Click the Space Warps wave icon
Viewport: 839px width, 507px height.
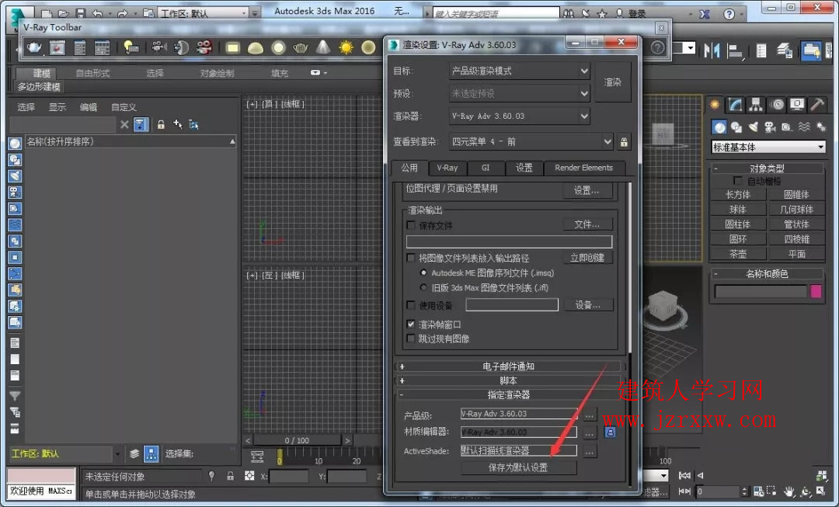click(804, 127)
